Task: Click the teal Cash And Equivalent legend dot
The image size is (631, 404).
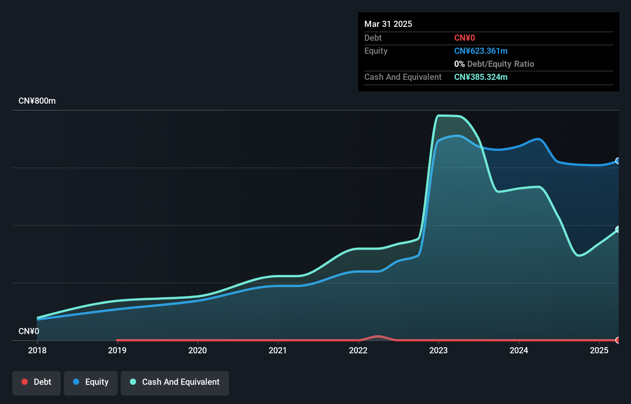Action: [133, 382]
